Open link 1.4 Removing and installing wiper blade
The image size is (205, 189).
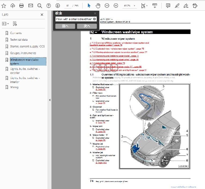coord(114,56)
